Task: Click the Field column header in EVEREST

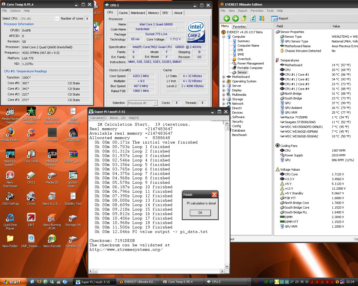Action: coord(303,26)
